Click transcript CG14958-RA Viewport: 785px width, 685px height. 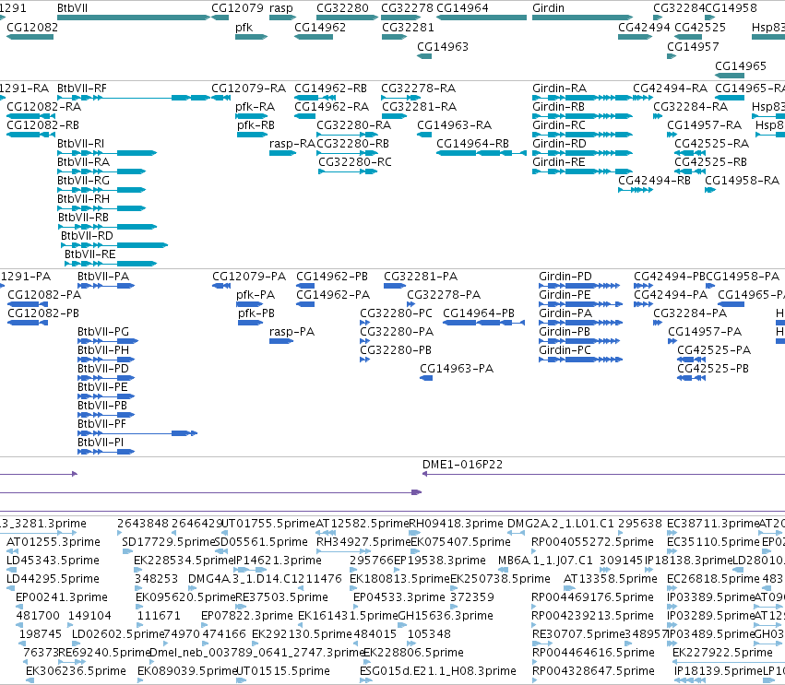pyautogui.click(x=742, y=180)
